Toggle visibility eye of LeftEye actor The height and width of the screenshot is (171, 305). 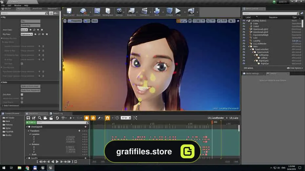tap(244, 58)
